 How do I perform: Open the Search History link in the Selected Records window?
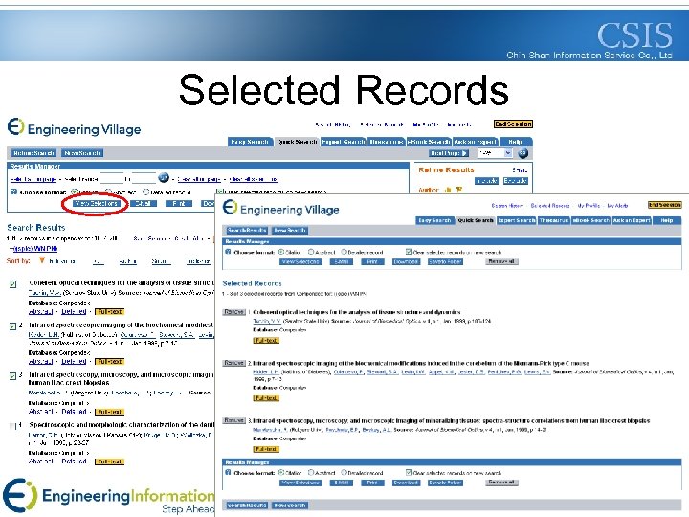(x=507, y=205)
